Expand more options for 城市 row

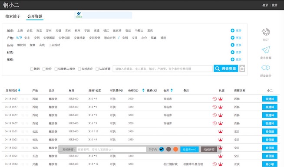tap(236, 30)
